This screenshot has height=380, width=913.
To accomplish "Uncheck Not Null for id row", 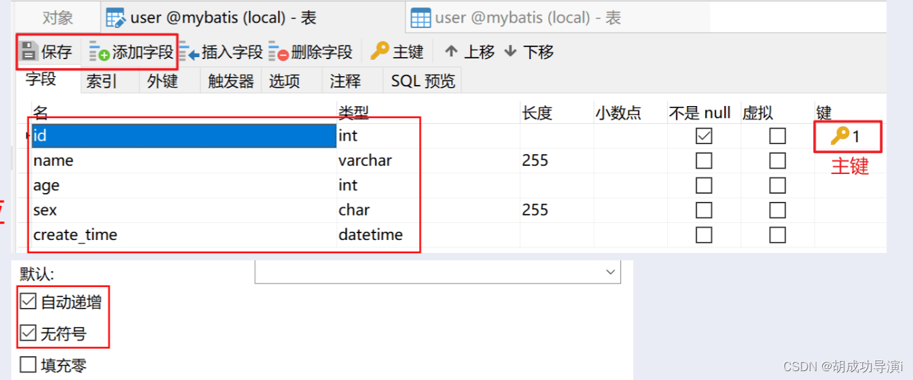I will click(x=704, y=136).
